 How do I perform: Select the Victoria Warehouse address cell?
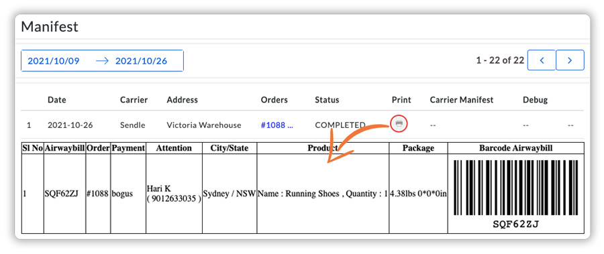(x=204, y=125)
